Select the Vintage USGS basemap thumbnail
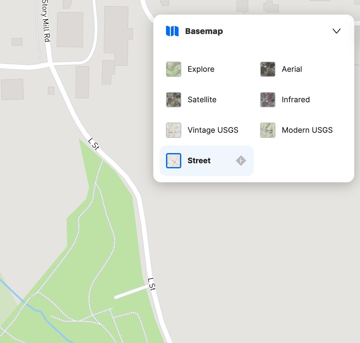 [x=173, y=130]
